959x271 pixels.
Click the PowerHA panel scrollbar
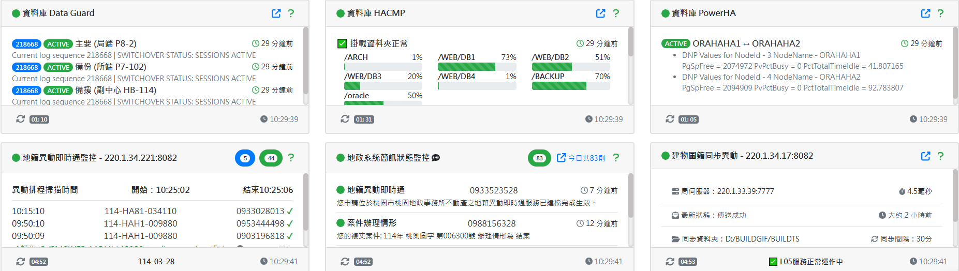(955, 64)
